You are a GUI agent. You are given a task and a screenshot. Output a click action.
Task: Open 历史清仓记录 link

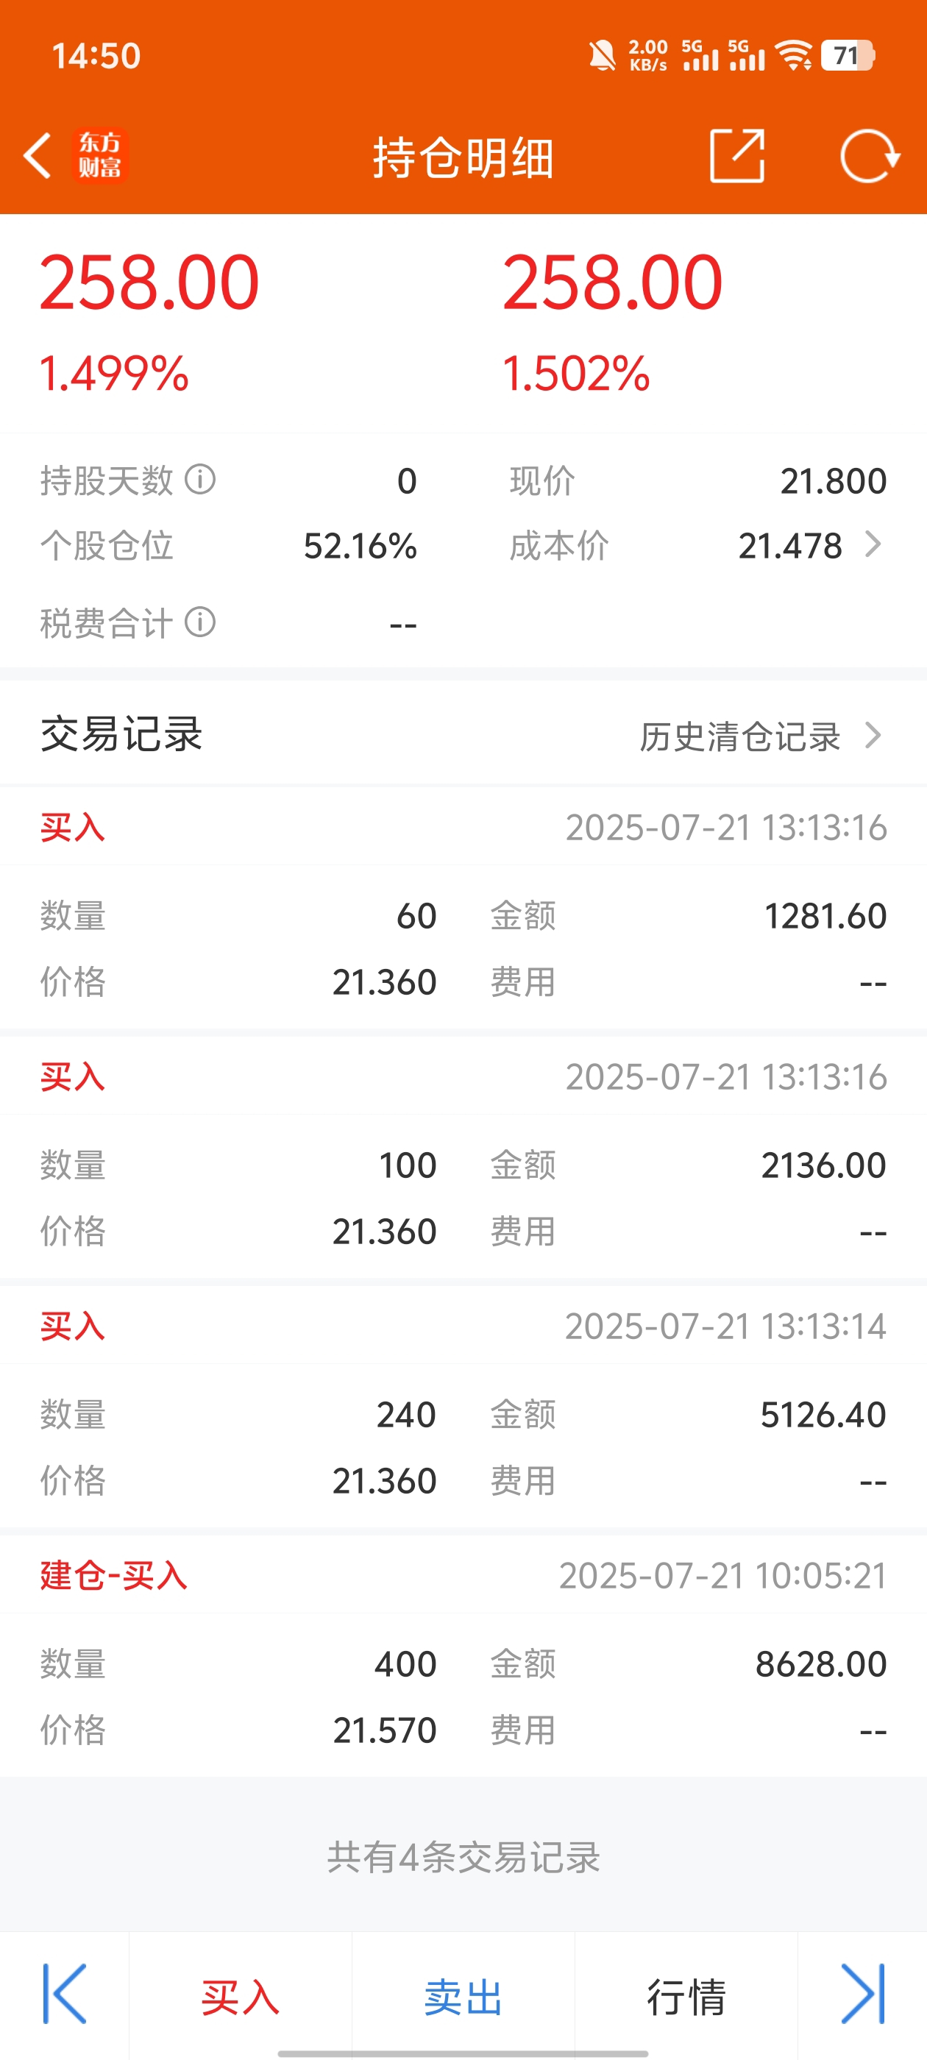[x=740, y=736]
